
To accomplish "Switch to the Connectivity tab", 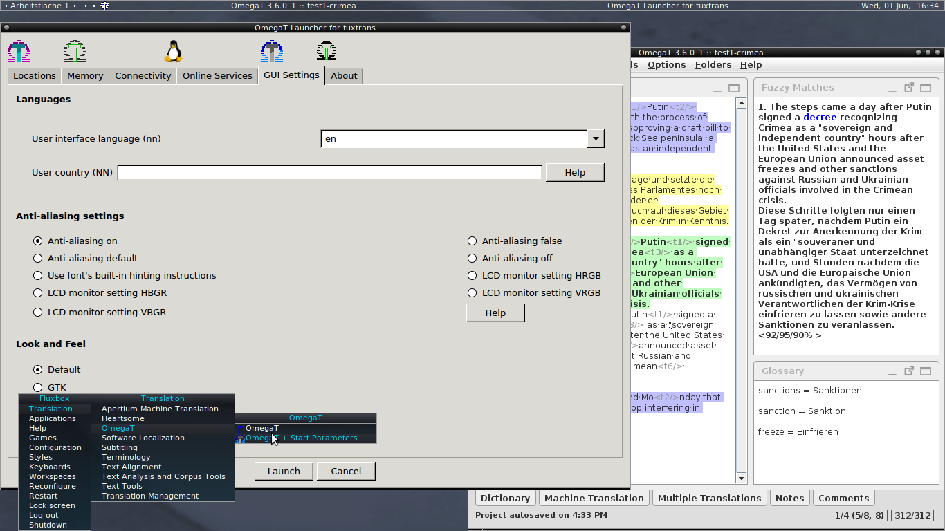I will [143, 76].
